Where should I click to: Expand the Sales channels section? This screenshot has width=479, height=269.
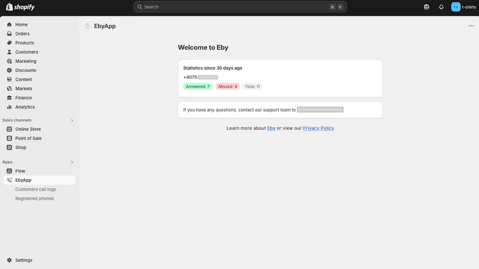pos(72,121)
